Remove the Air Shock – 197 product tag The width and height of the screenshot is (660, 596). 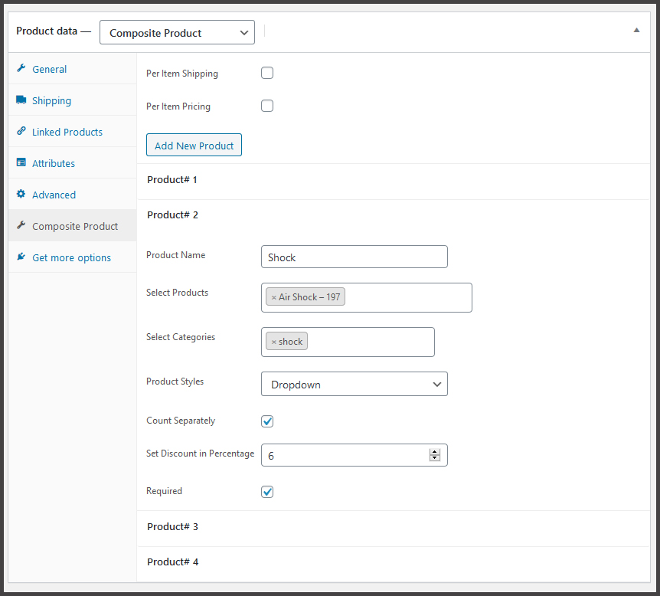pos(273,297)
